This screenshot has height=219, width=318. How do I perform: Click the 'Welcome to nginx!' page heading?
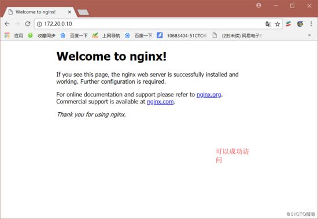112,56
